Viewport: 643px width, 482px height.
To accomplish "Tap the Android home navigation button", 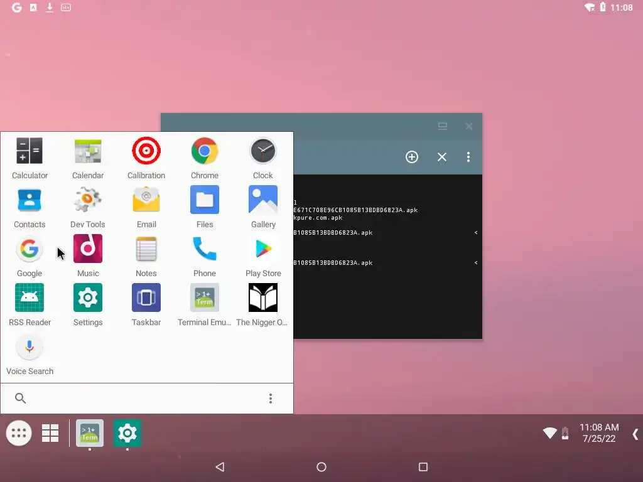I will point(321,467).
